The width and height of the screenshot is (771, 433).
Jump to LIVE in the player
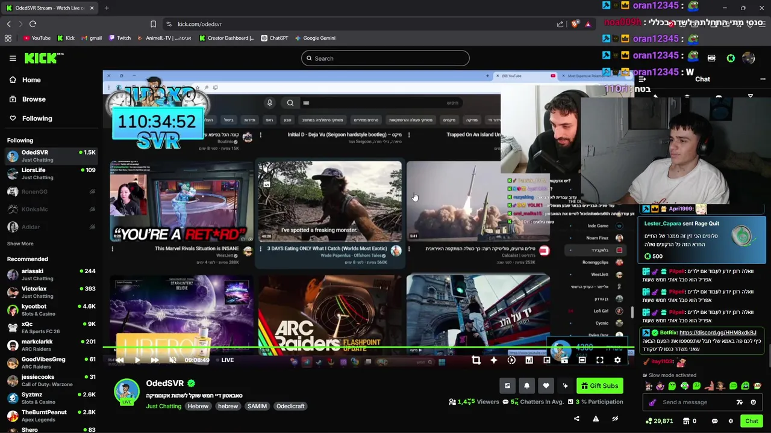coord(227,360)
